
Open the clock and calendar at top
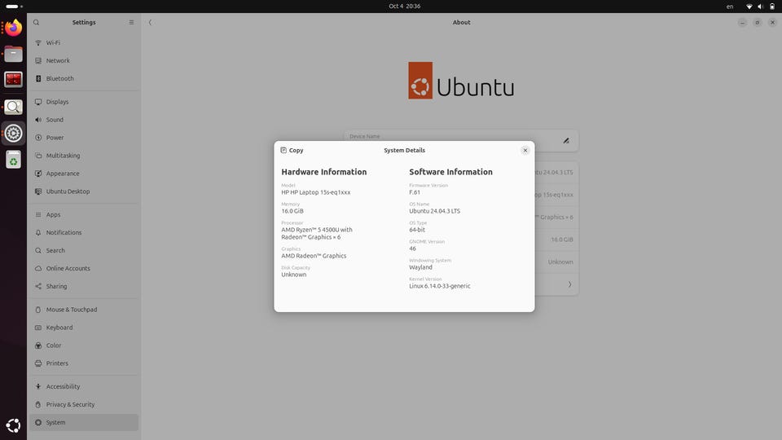coord(405,7)
